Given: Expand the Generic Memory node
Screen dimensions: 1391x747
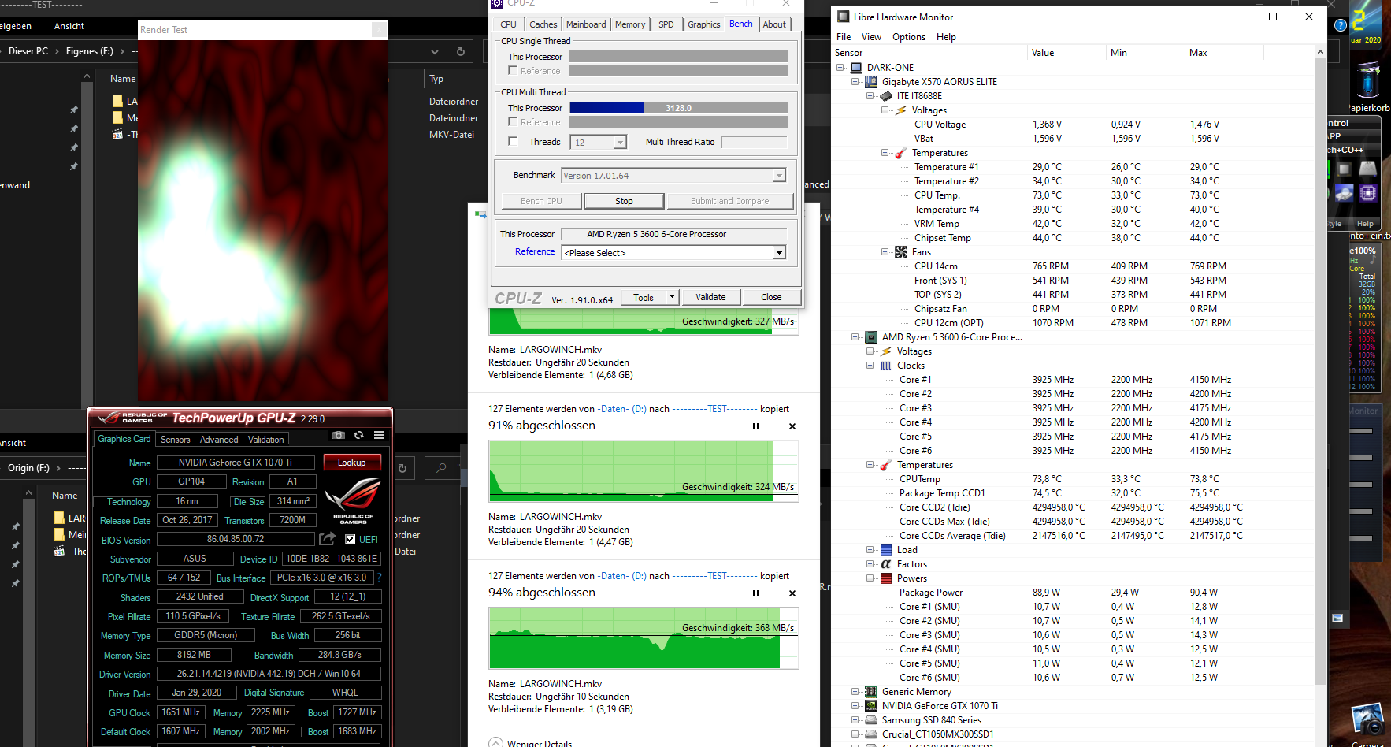Looking at the screenshot, I should pyautogui.click(x=855, y=692).
